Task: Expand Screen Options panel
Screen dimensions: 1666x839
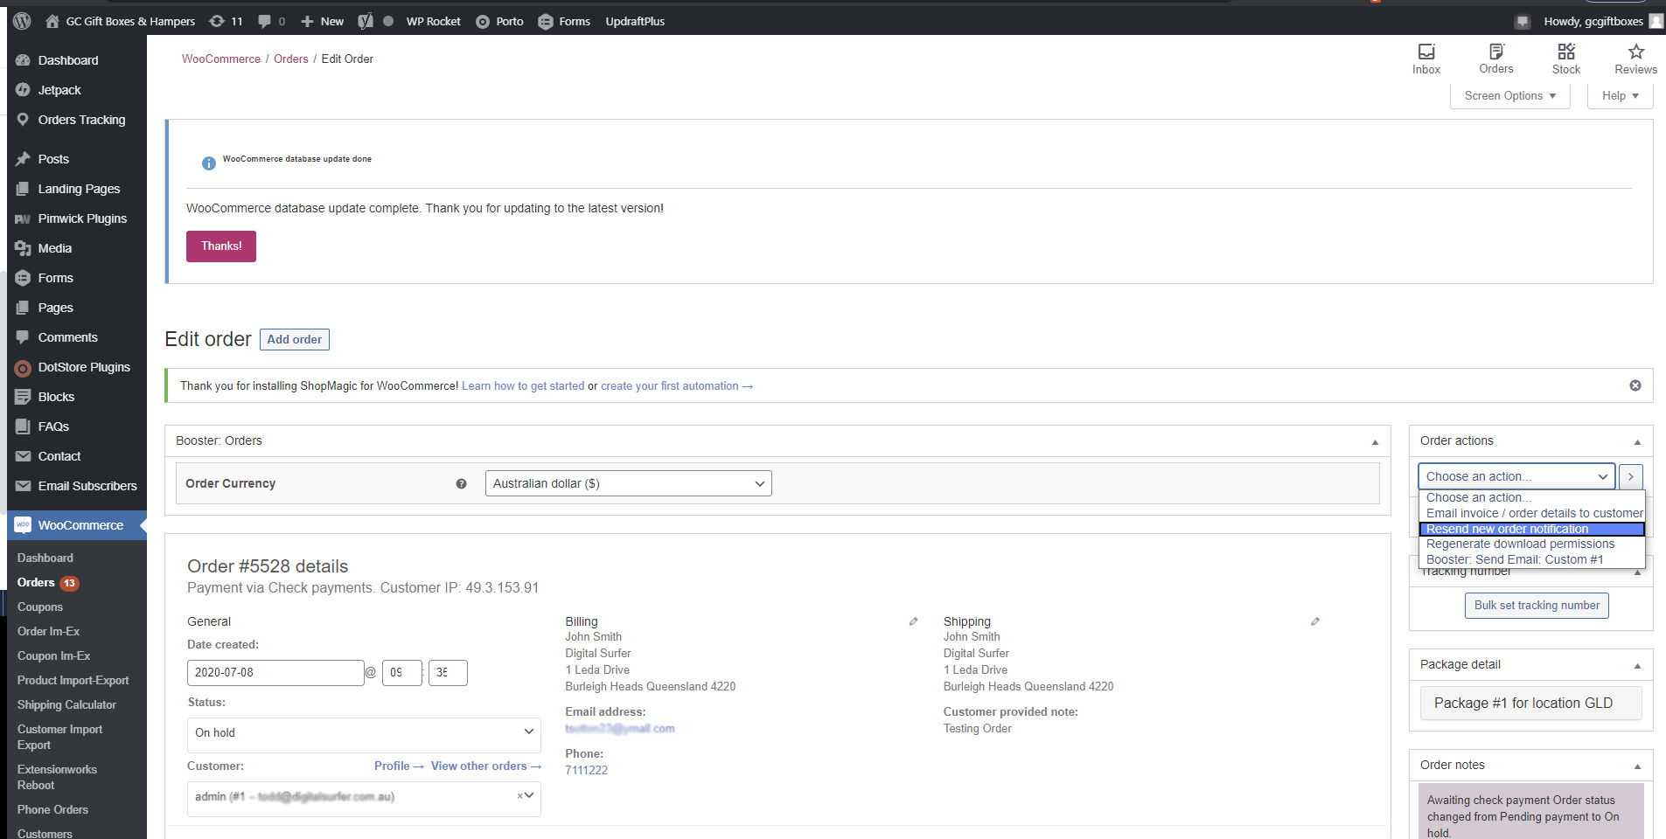Action: pyautogui.click(x=1510, y=96)
